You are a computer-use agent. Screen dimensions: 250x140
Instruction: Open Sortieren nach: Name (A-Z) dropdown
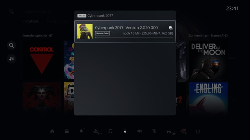(208, 35)
